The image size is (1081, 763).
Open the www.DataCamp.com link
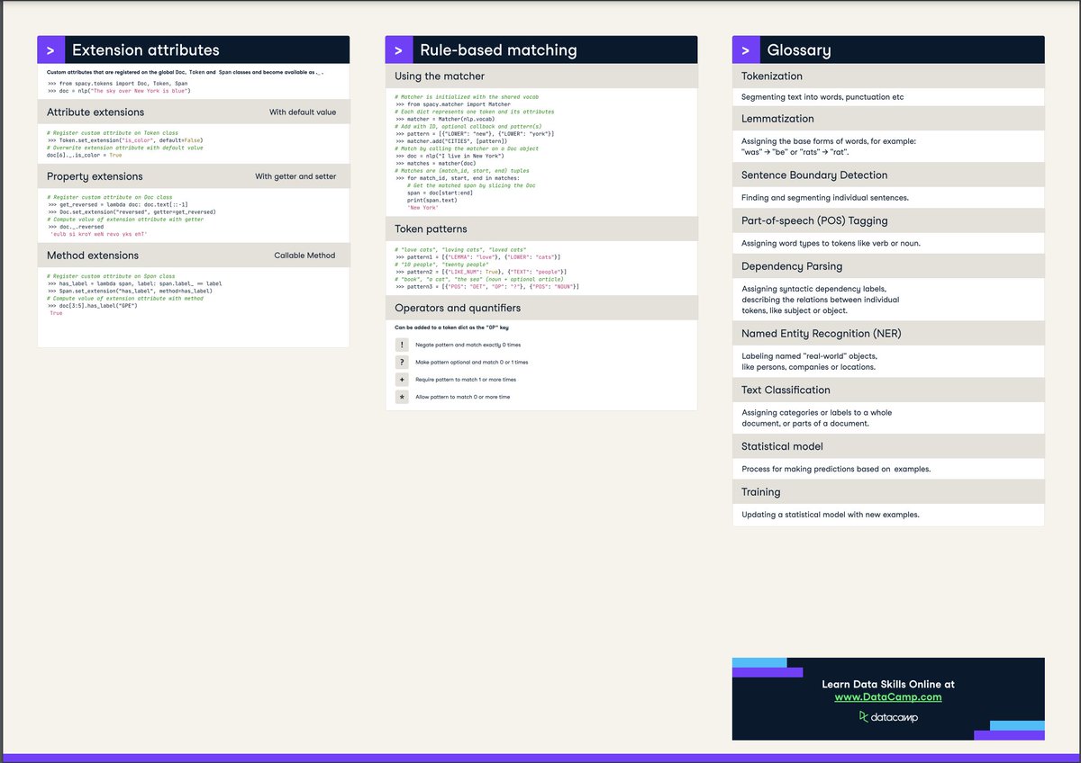coord(888,695)
